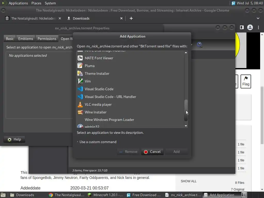Click the Add button
Screen dimensions: 264x198
176,152
